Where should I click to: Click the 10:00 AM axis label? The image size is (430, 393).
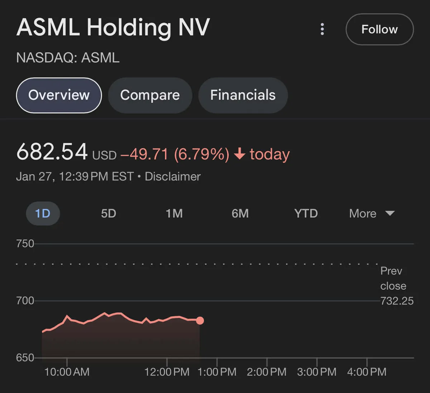(x=67, y=372)
